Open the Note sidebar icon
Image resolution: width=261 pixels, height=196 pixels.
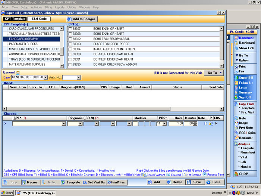[236, 118]
